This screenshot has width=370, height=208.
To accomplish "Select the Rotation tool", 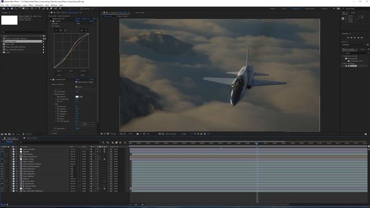I will click(20, 9).
